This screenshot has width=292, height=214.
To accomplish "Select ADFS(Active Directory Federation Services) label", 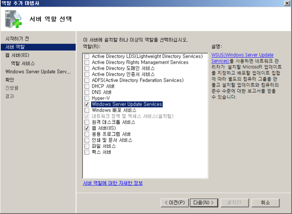I will [x=138, y=80].
